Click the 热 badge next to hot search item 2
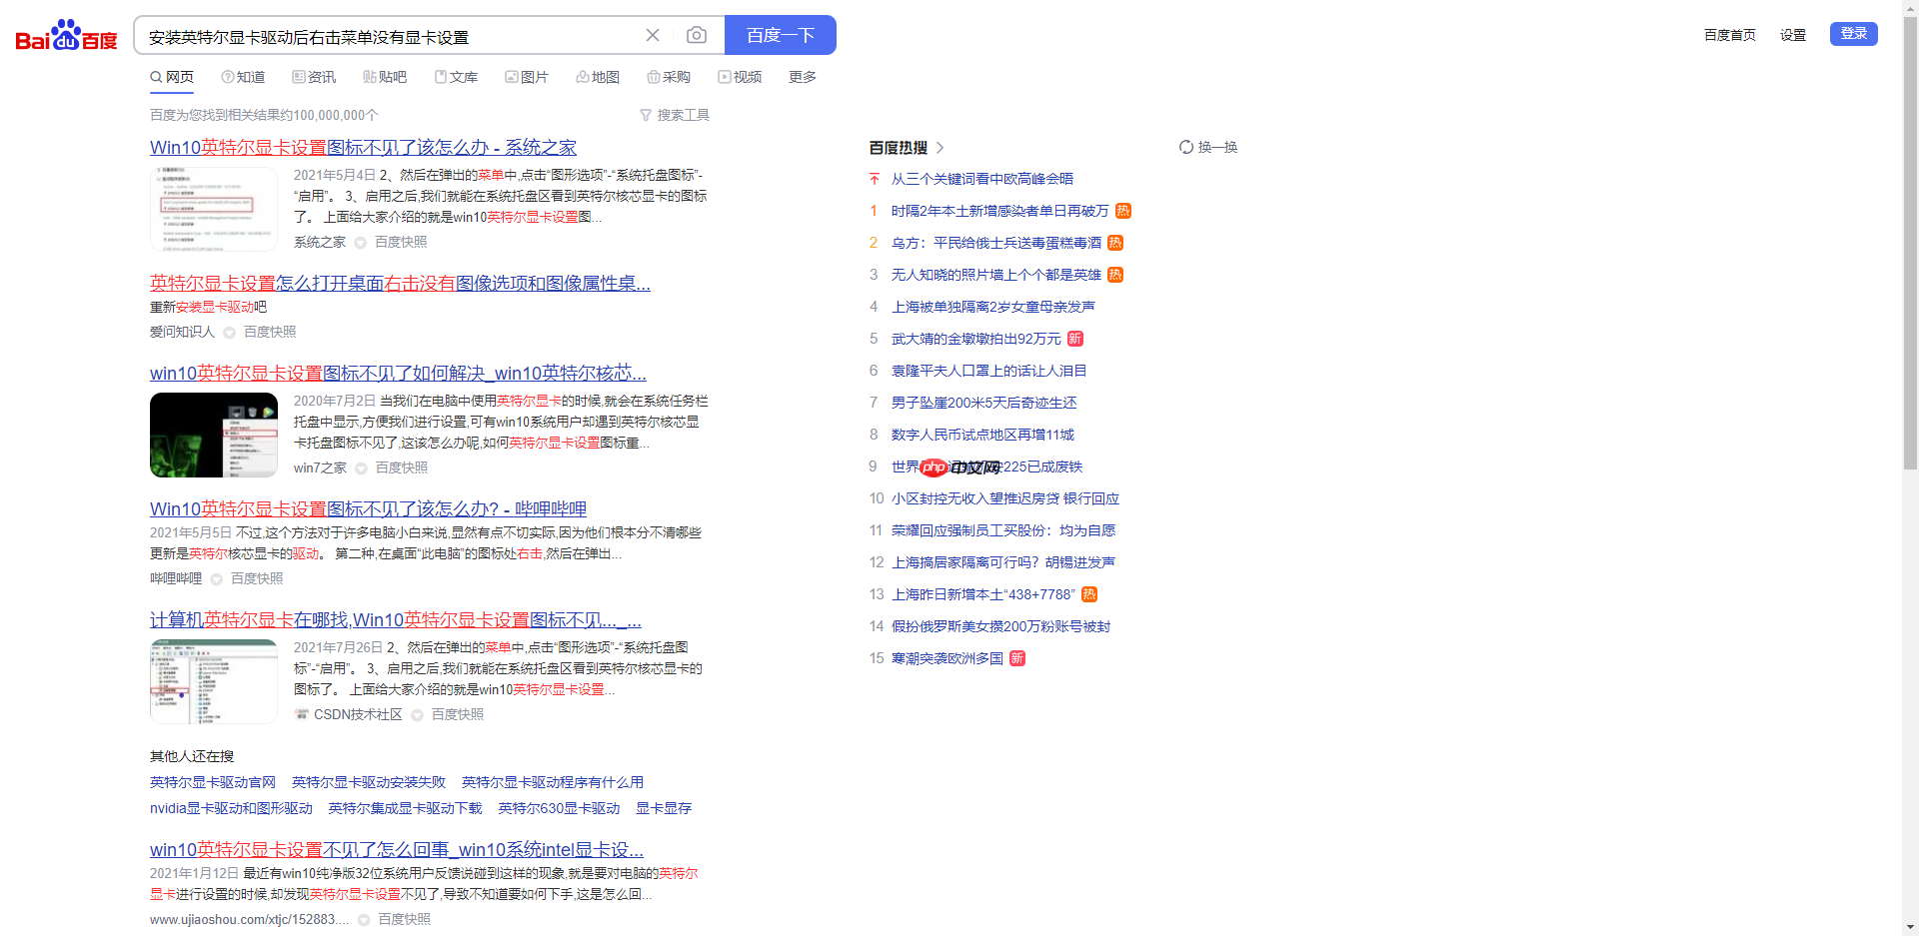Image resolution: width=1919 pixels, height=936 pixels. click(1114, 243)
